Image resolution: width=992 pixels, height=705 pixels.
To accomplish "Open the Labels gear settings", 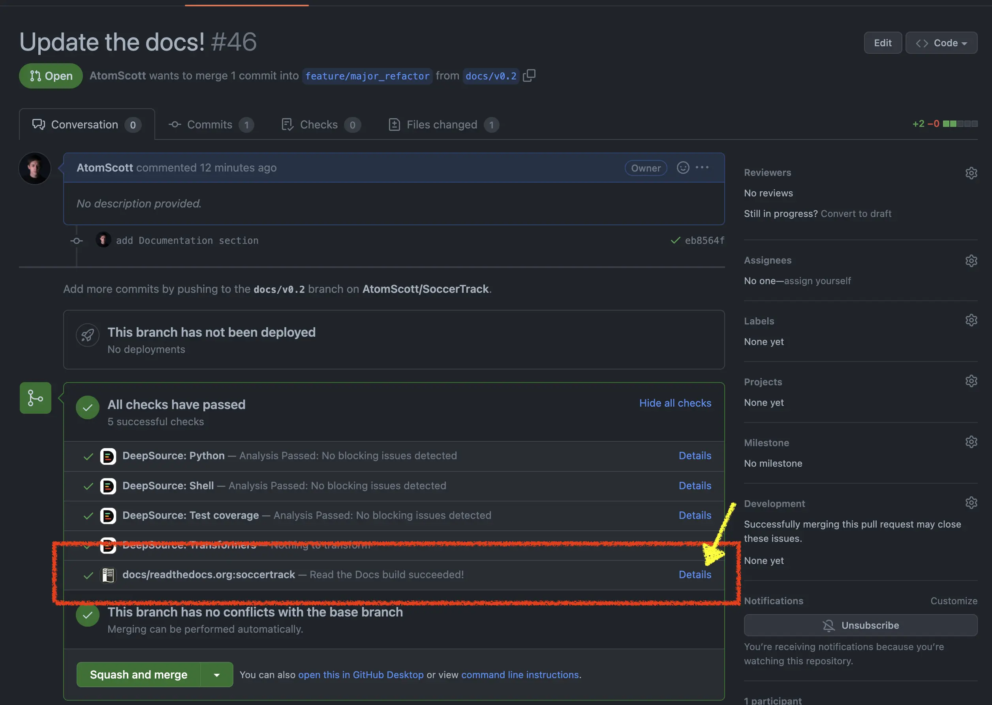I will click(971, 320).
